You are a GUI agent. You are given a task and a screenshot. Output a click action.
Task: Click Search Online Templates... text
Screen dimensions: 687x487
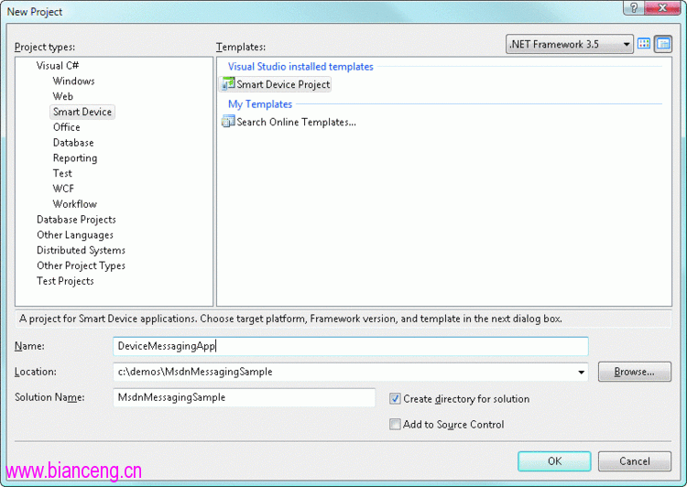coord(296,122)
